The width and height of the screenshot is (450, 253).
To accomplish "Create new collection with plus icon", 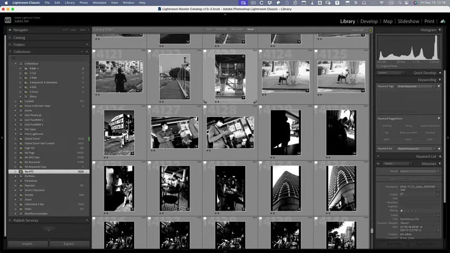I will click(x=87, y=52).
